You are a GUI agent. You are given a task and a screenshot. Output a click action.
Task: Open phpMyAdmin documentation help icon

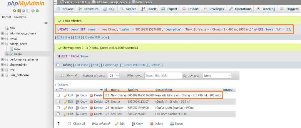(24, 11)
